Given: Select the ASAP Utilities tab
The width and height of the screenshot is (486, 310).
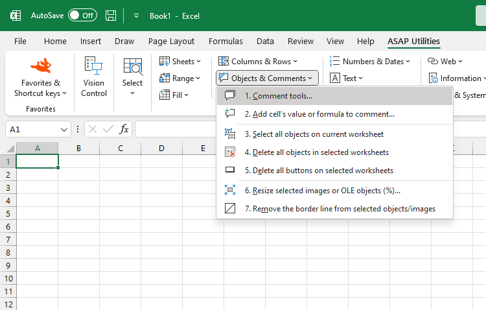Looking at the screenshot, I should point(413,42).
